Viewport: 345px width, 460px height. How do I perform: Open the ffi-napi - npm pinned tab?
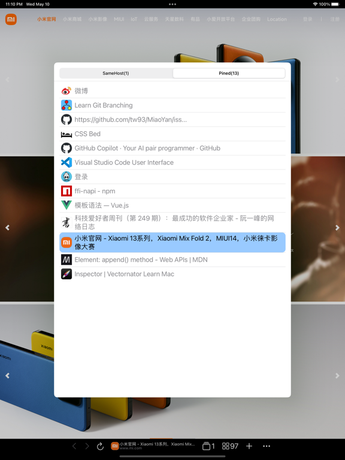(x=172, y=191)
